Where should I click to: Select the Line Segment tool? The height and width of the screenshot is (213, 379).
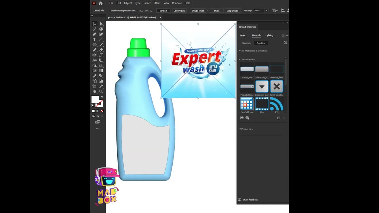click(101, 39)
